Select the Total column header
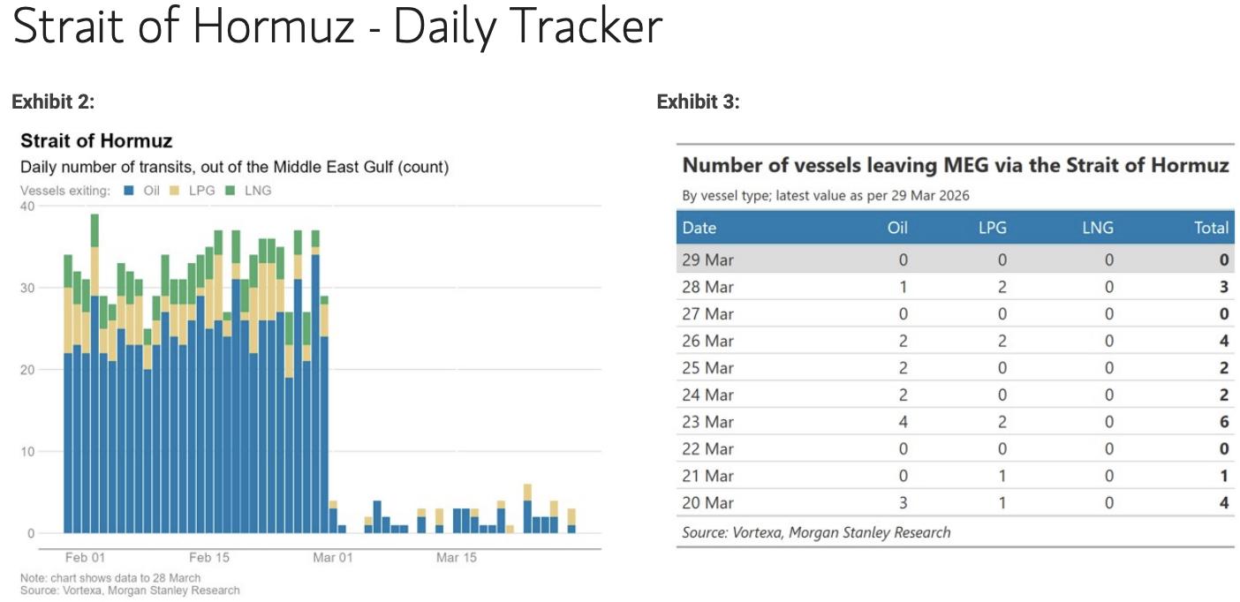Image resolution: width=1240 pixels, height=602 pixels. click(1211, 228)
